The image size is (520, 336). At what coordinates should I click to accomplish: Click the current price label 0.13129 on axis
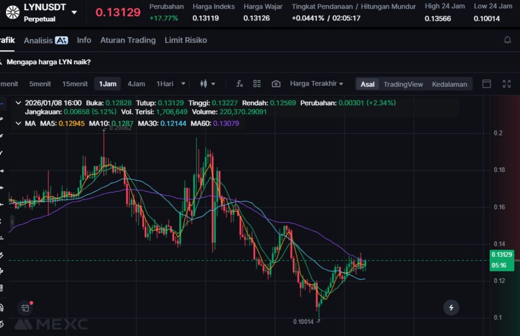tap(502, 255)
